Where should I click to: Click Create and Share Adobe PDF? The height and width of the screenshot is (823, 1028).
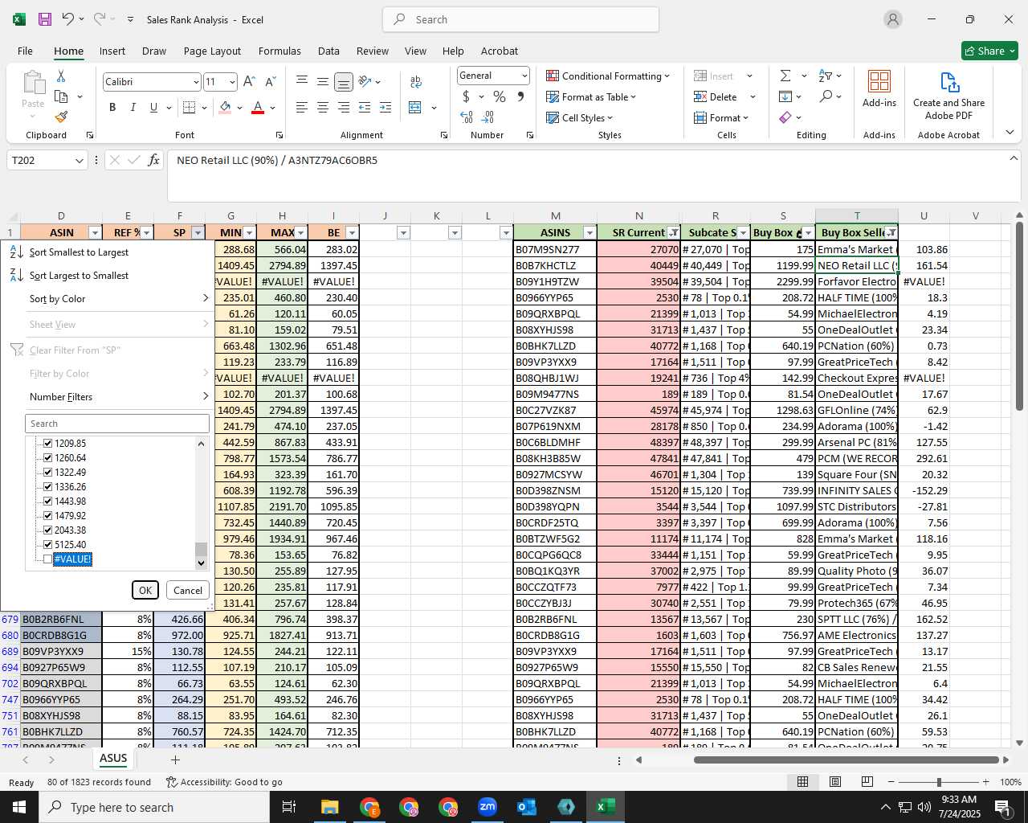948,95
